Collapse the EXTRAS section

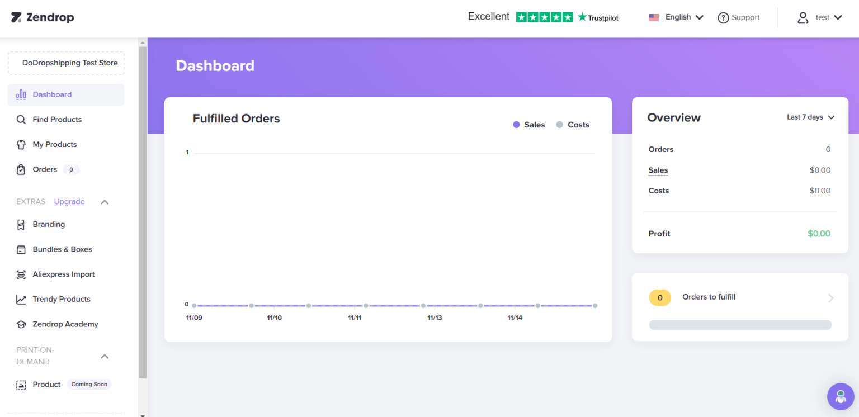click(104, 202)
